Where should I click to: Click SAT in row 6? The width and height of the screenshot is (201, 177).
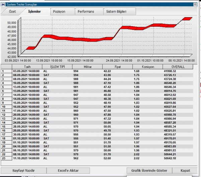(46, 91)
